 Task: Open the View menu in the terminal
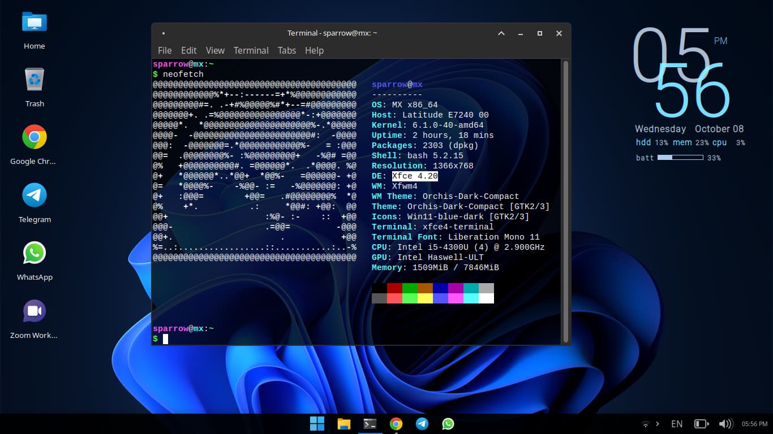click(215, 50)
